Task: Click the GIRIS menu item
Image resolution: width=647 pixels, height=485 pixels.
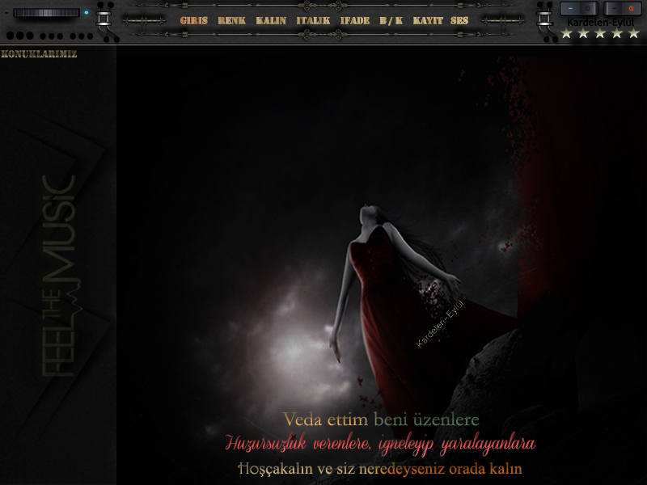Action: pyautogui.click(x=193, y=20)
